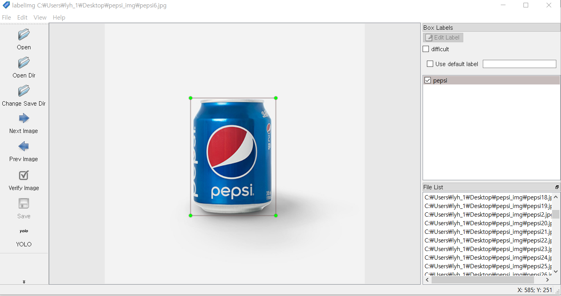Click File List scroll right arrow

(548, 280)
